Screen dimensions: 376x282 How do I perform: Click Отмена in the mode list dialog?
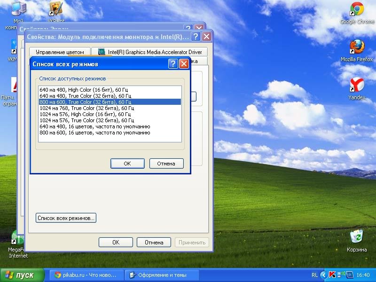click(x=166, y=164)
